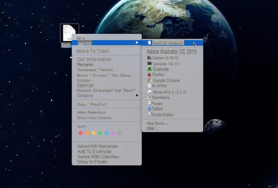Viewport: 278px width, 188px height.
Task: Open Show View Options
Action: [94, 118]
